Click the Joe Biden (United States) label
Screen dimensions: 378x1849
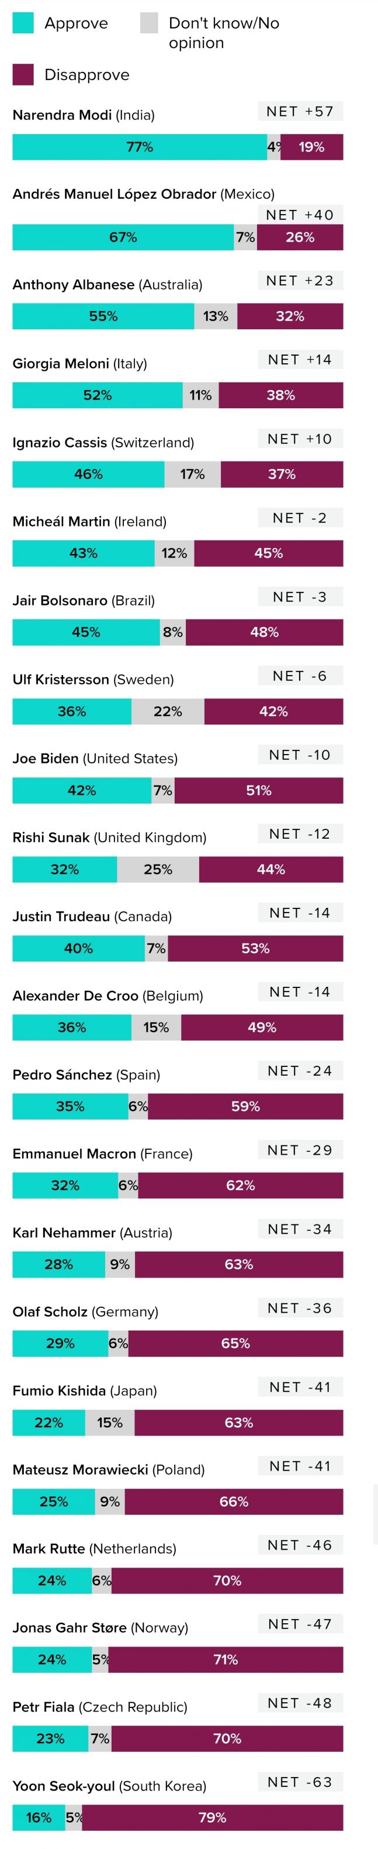[95, 759]
